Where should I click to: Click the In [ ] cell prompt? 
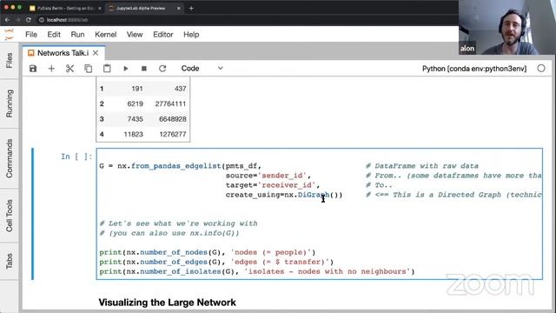pyautogui.click(x=76, y=156)
